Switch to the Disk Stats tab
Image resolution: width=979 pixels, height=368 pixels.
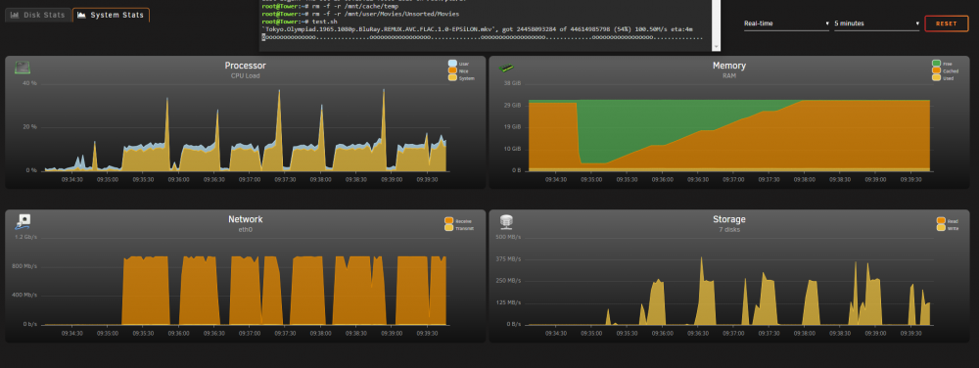(38, 15)
